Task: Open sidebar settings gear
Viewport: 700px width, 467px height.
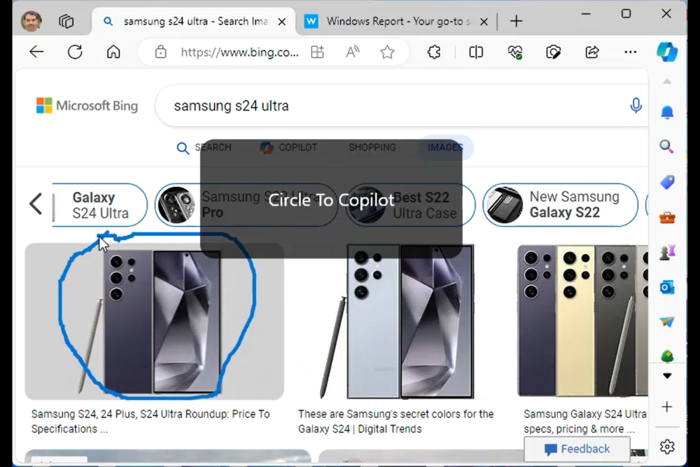Action: [x=667, y=447]
